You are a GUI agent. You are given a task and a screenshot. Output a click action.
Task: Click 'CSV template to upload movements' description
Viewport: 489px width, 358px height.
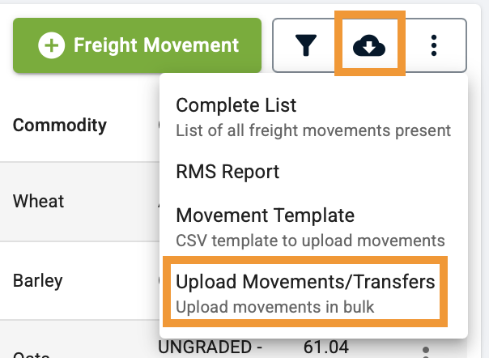pos(310,241)
